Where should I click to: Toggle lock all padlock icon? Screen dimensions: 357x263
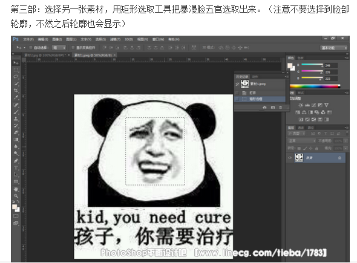tap(316, 148)
